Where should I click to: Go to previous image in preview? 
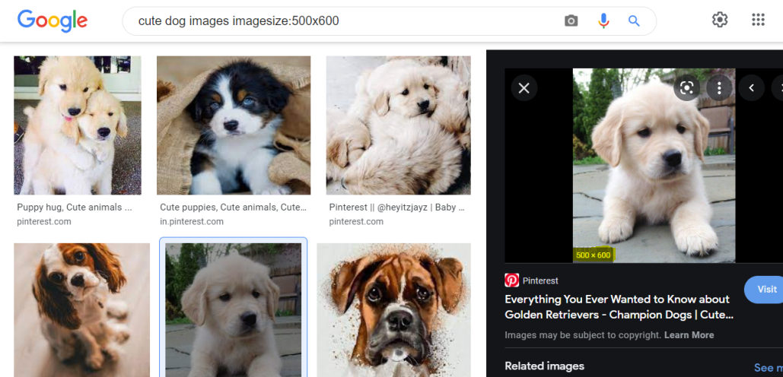coord(751,88)
